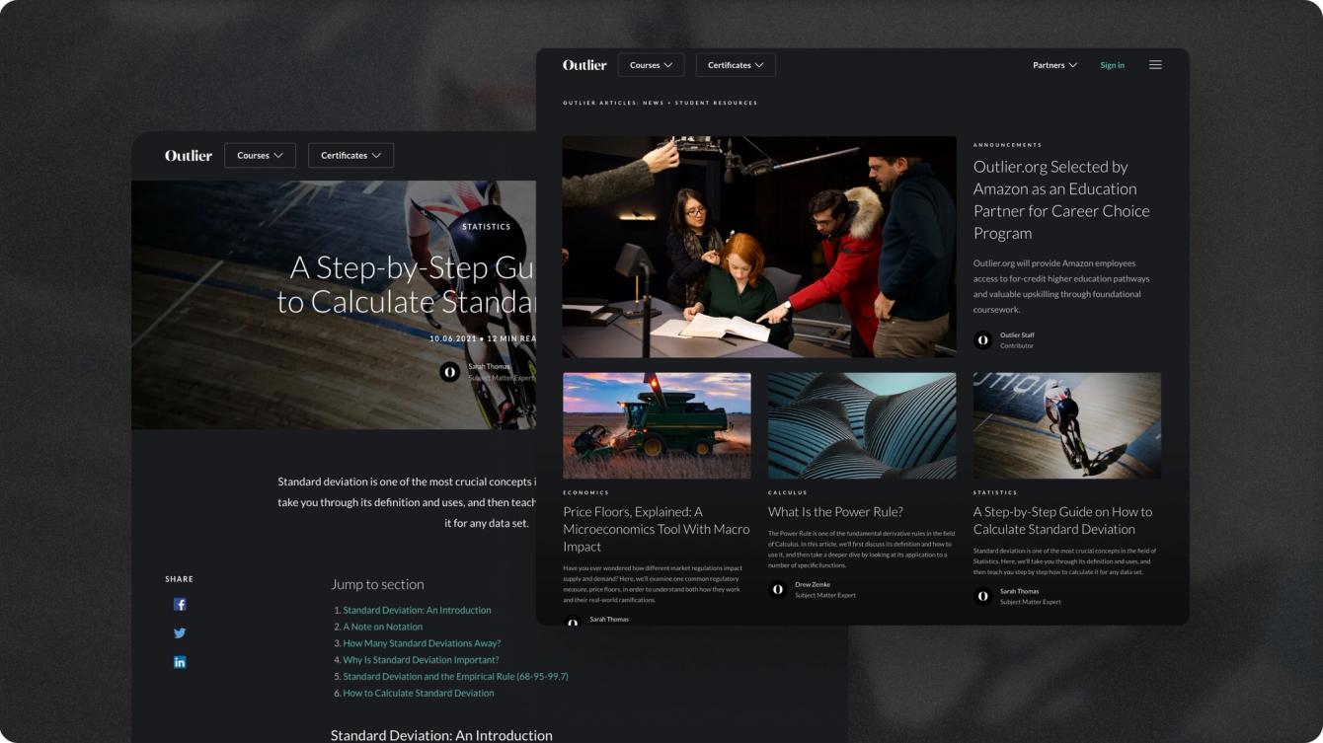Open the Amazon Education Partner headline article

tap(1061, 200)
